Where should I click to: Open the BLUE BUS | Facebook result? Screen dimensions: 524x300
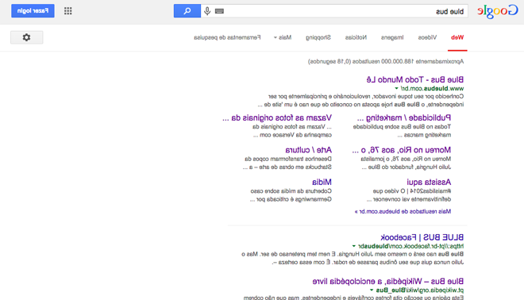(x=422, y=237)
